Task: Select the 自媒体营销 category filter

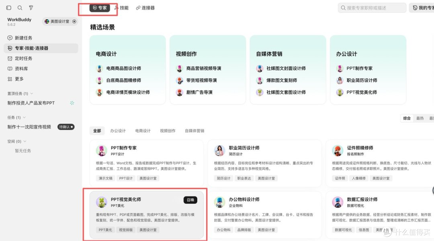Action: click(x=194, y=131)
